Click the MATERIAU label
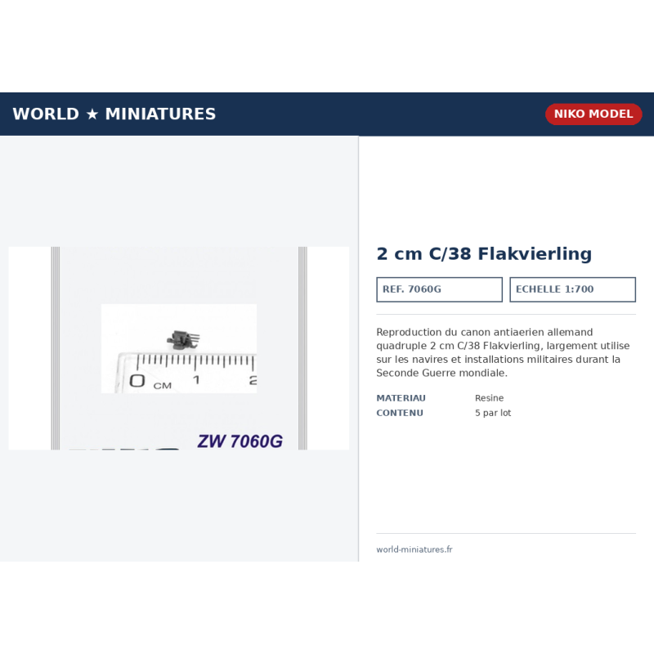Viewport: 654px width, 654px height. pyautogui.click(x=401, y=398)
